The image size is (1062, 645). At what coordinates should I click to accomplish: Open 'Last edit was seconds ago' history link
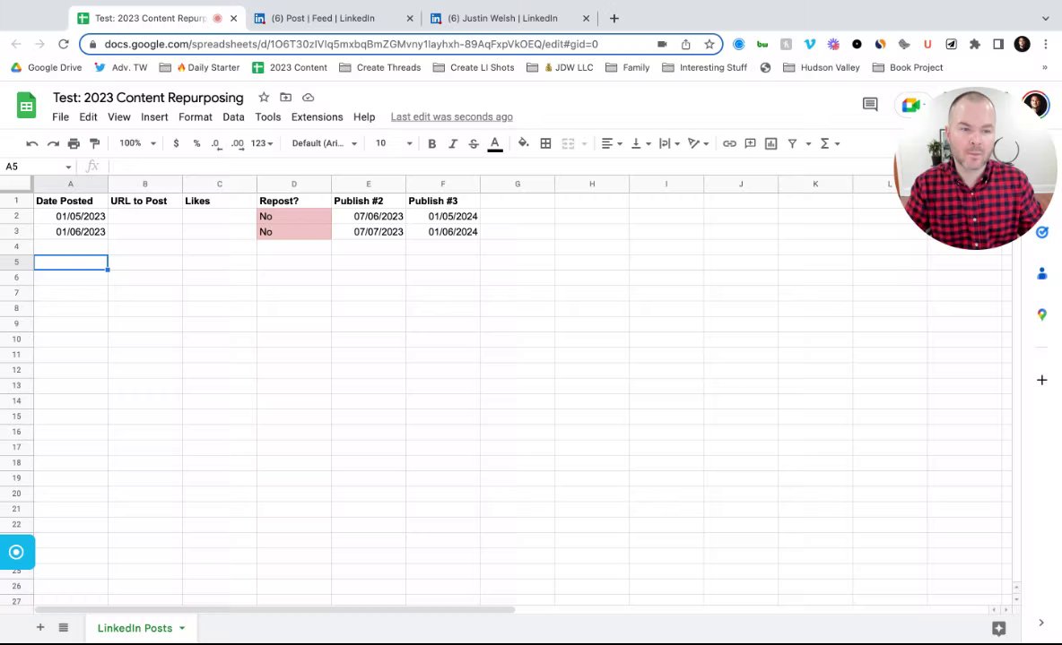(x=451, y=117)
